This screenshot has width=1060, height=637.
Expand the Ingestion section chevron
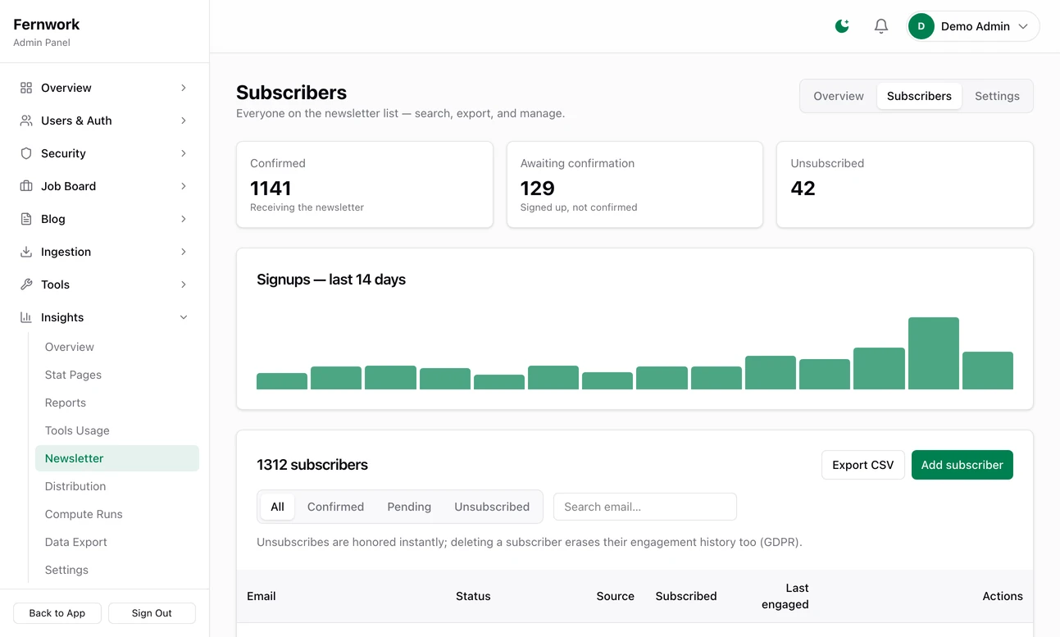click(x=184, y=252)
